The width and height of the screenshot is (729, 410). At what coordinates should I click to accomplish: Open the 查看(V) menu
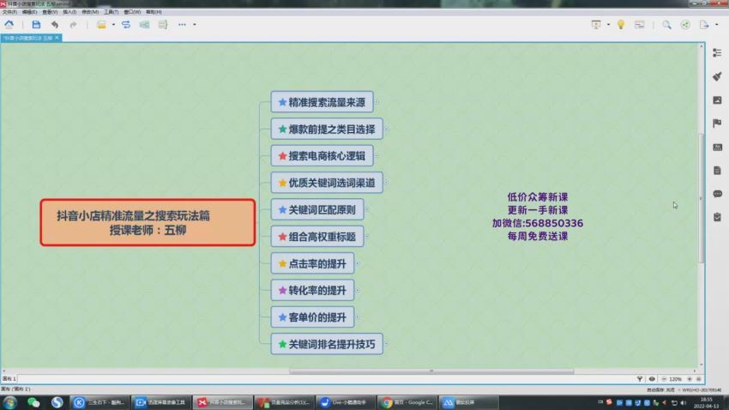click(50, 12)
